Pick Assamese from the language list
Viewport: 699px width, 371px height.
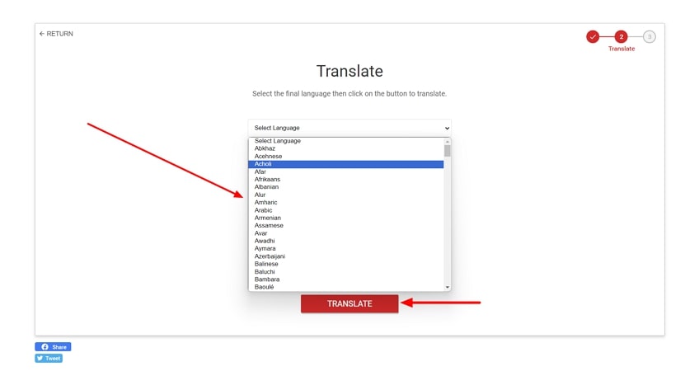346,225
